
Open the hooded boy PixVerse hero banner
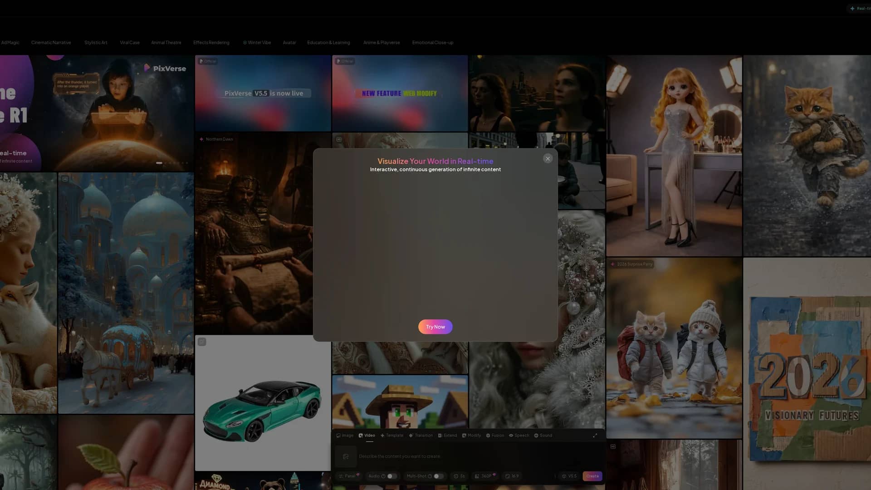tap(97, 113)
